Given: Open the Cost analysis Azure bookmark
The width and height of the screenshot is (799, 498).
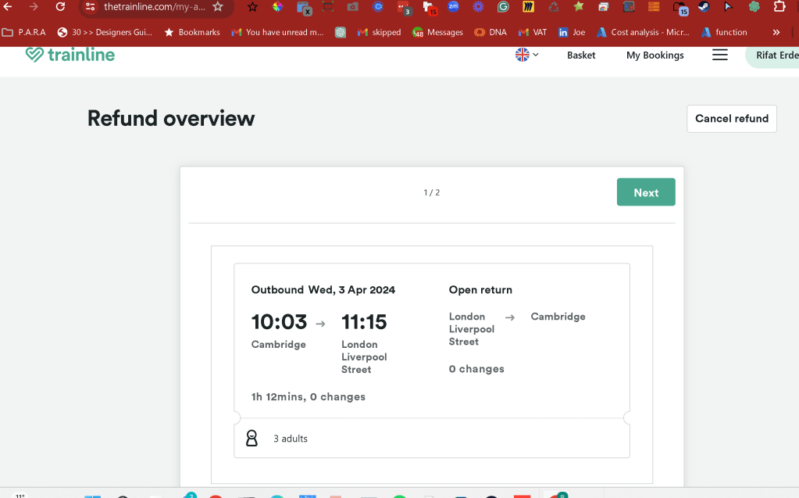Looking at the screenshot, I should [643, 32].
